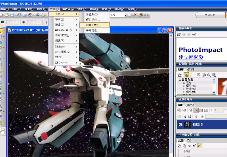Choose 創意光線(R)... from the submenu
227x157 pixels.
[x=94, y=25]
